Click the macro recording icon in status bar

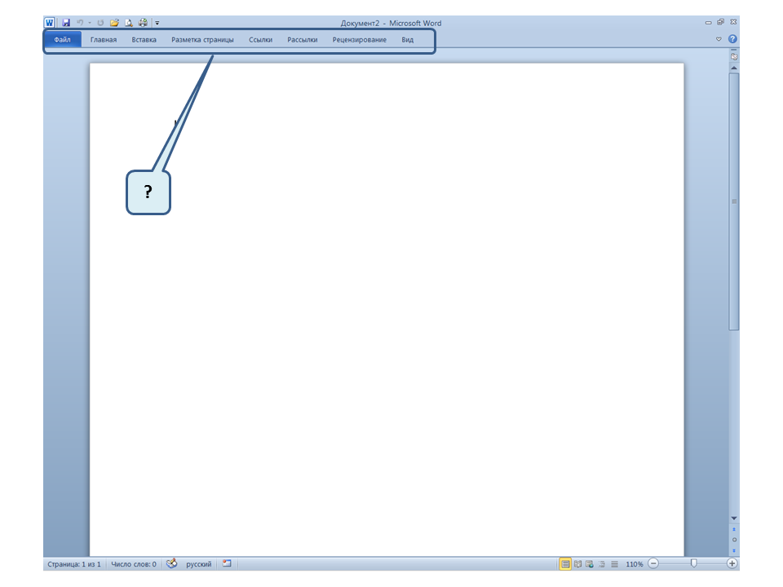tap(227, 563)
